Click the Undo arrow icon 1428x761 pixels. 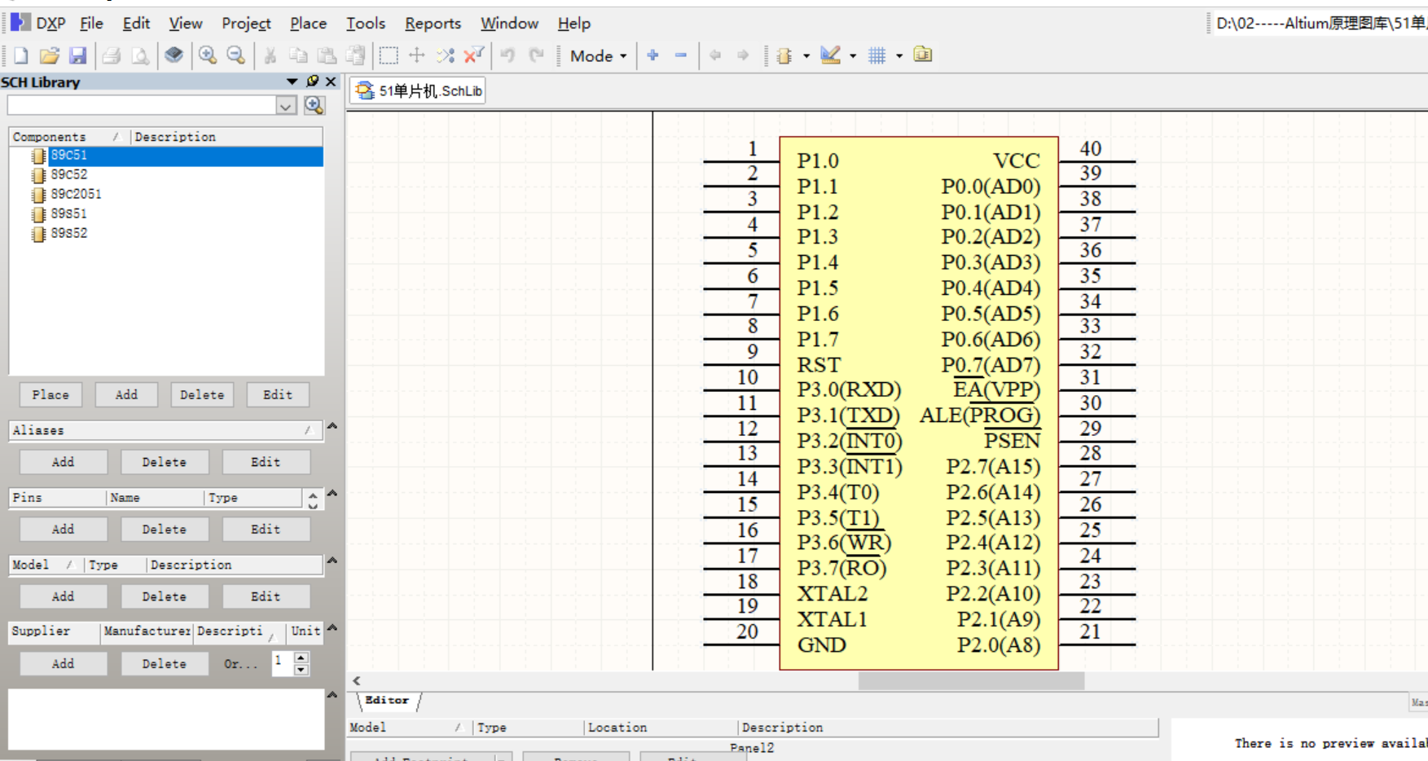pyautogui.click(x=507, y=55)
